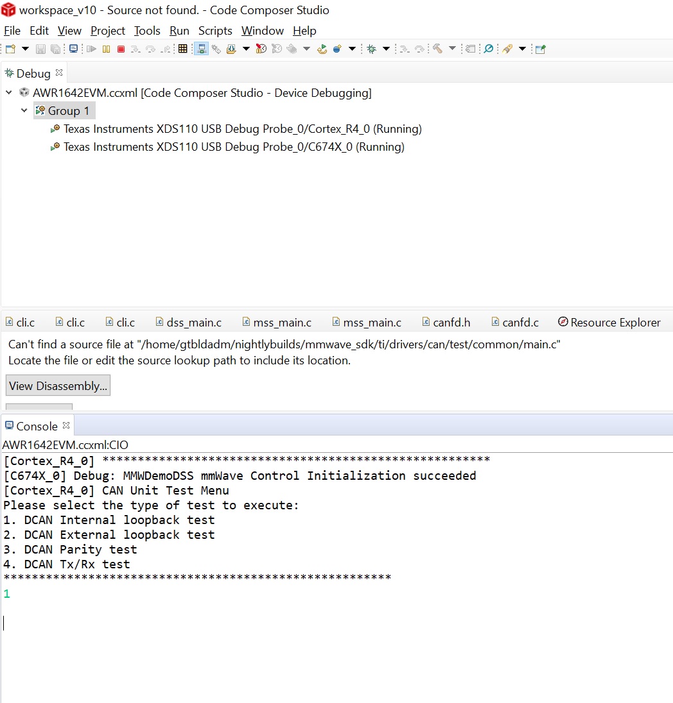Open the Run menu
Image resolution: width=673 pixels, height=703 pixels.
tap(179, 31)
